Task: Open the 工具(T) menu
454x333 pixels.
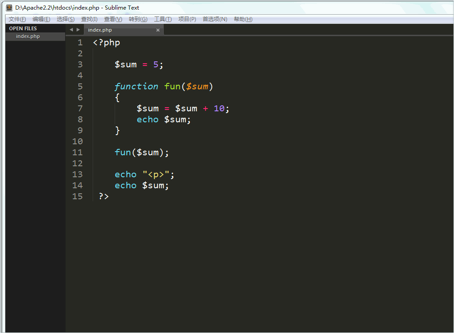Action: coord(163,19)
